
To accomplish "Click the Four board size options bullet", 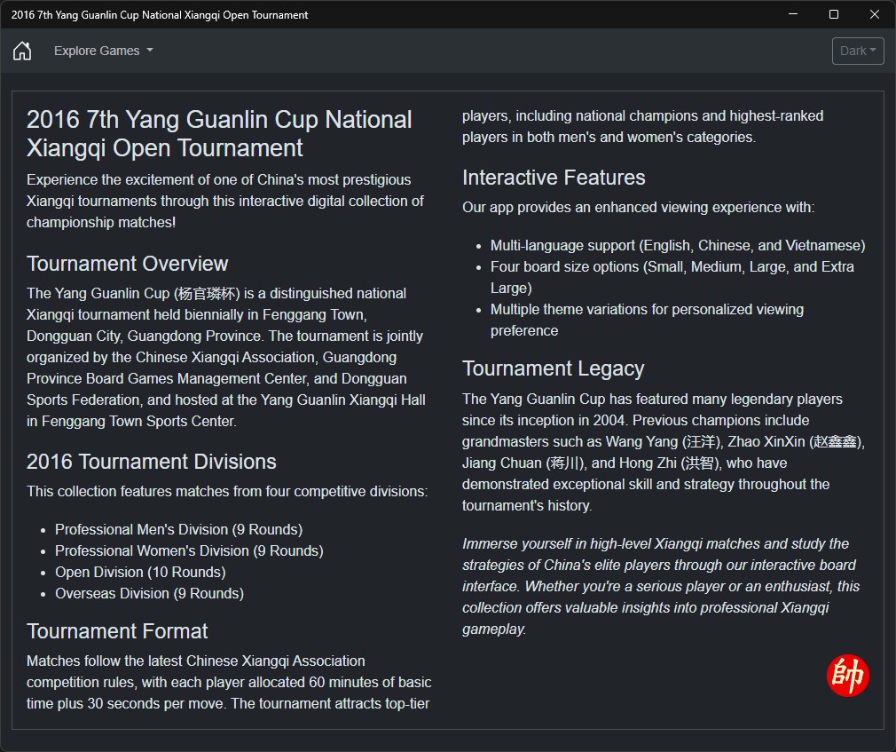I will [672, 277].
